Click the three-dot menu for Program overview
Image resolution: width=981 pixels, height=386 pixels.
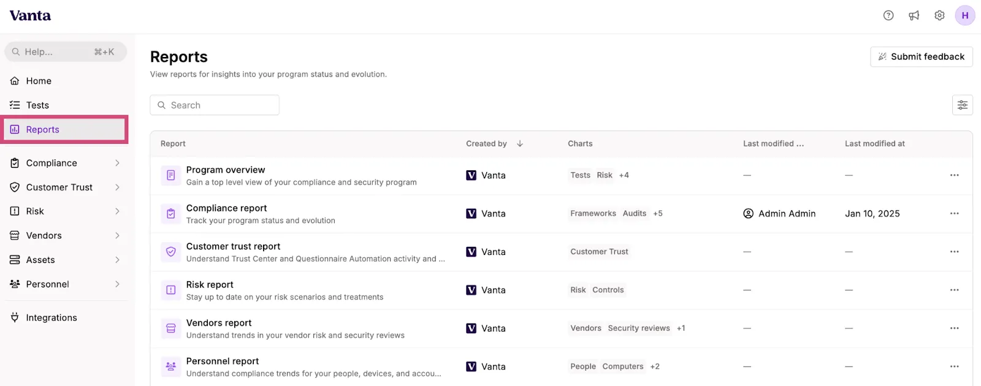[x=955, y=175]
